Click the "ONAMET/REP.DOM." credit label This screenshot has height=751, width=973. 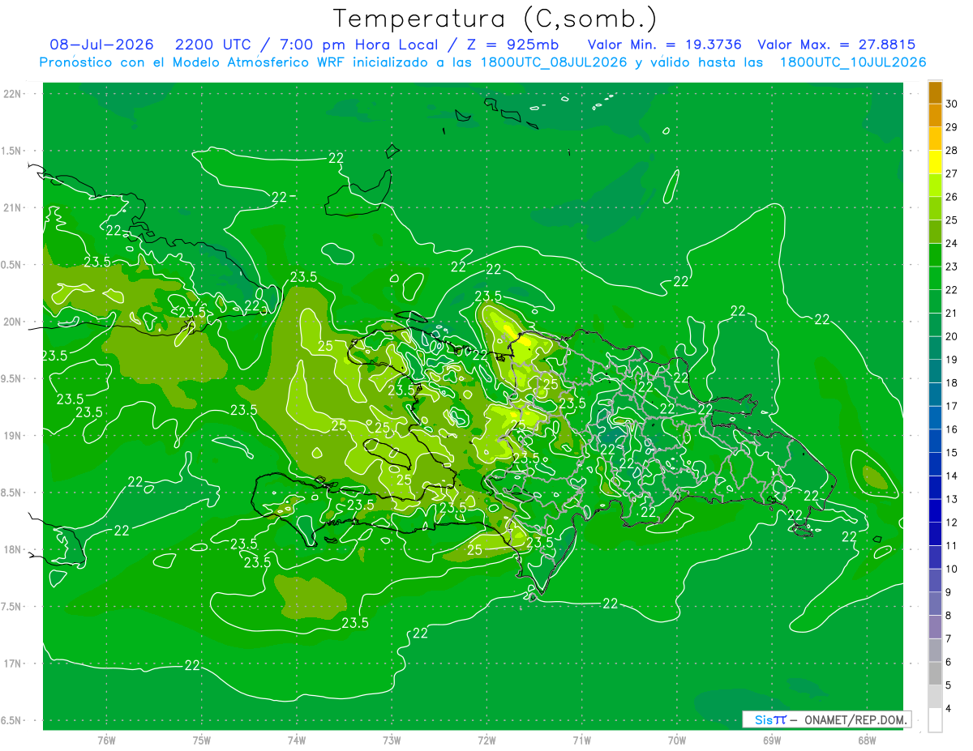point(855,719)
